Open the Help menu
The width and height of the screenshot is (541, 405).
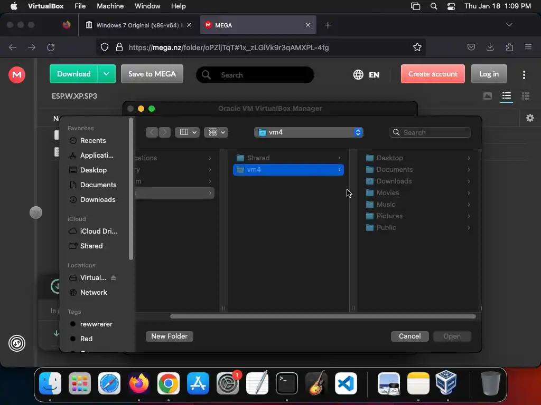point(179,6)
